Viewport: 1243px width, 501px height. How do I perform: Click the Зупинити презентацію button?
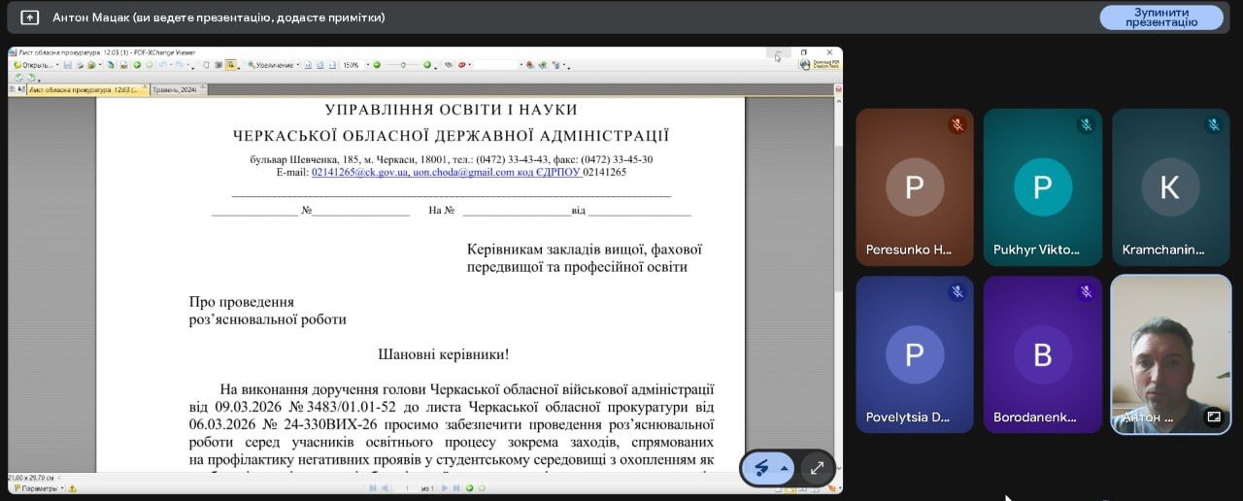tap(1160, 17)
